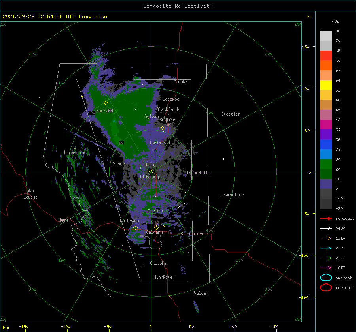Click the green 22JP arrow icon
Viewport: 356px width, 332px height.
[x=326, y=258]
